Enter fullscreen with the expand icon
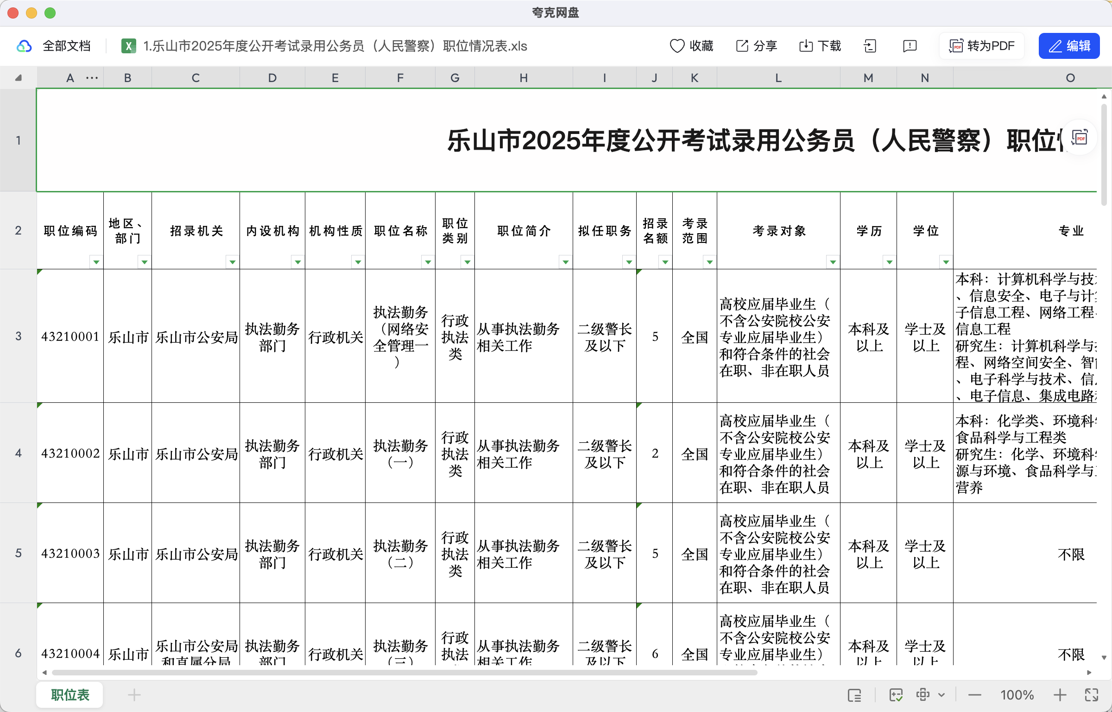The width and height of the screenshot is (1112, 712). click(1091, 695)
